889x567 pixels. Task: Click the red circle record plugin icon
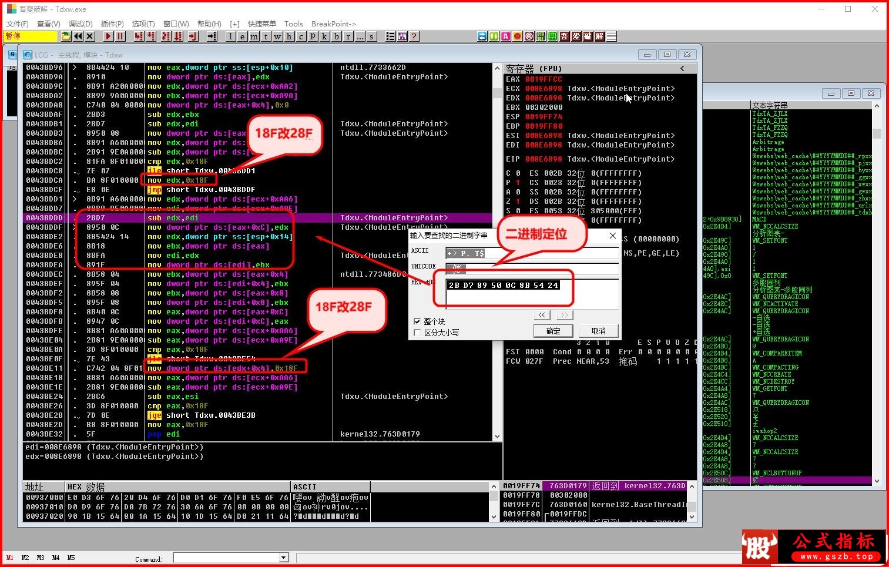pos(518,36)
